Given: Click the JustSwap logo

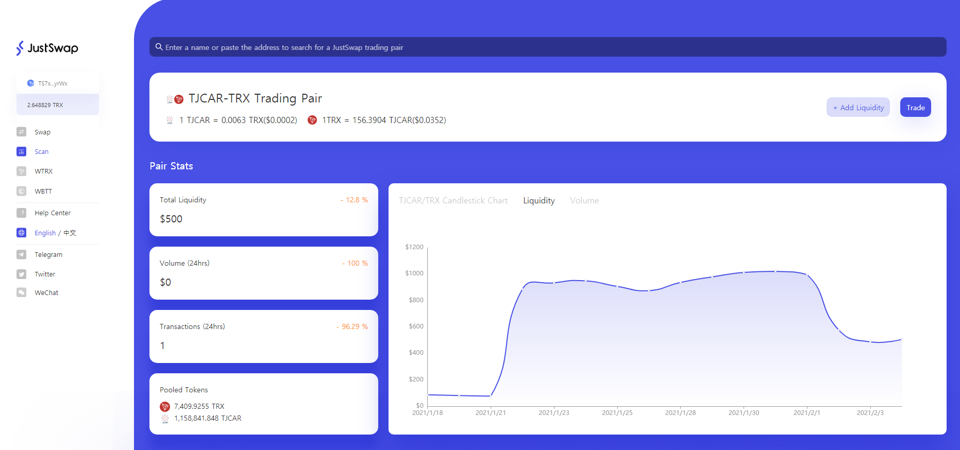Looking at the screenshot, I should pos(47,48).
